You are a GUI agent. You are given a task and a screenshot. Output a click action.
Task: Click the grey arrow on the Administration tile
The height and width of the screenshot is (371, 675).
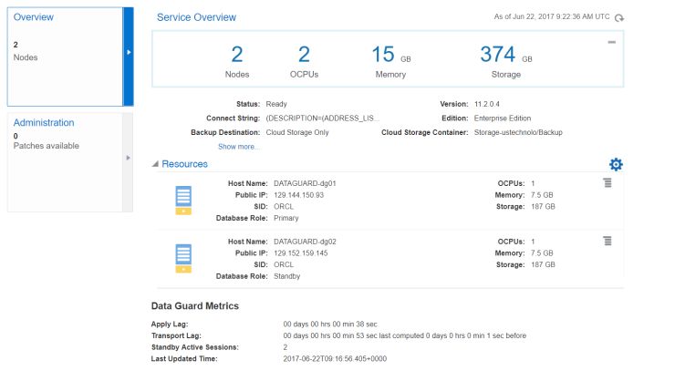click(129, 158)
